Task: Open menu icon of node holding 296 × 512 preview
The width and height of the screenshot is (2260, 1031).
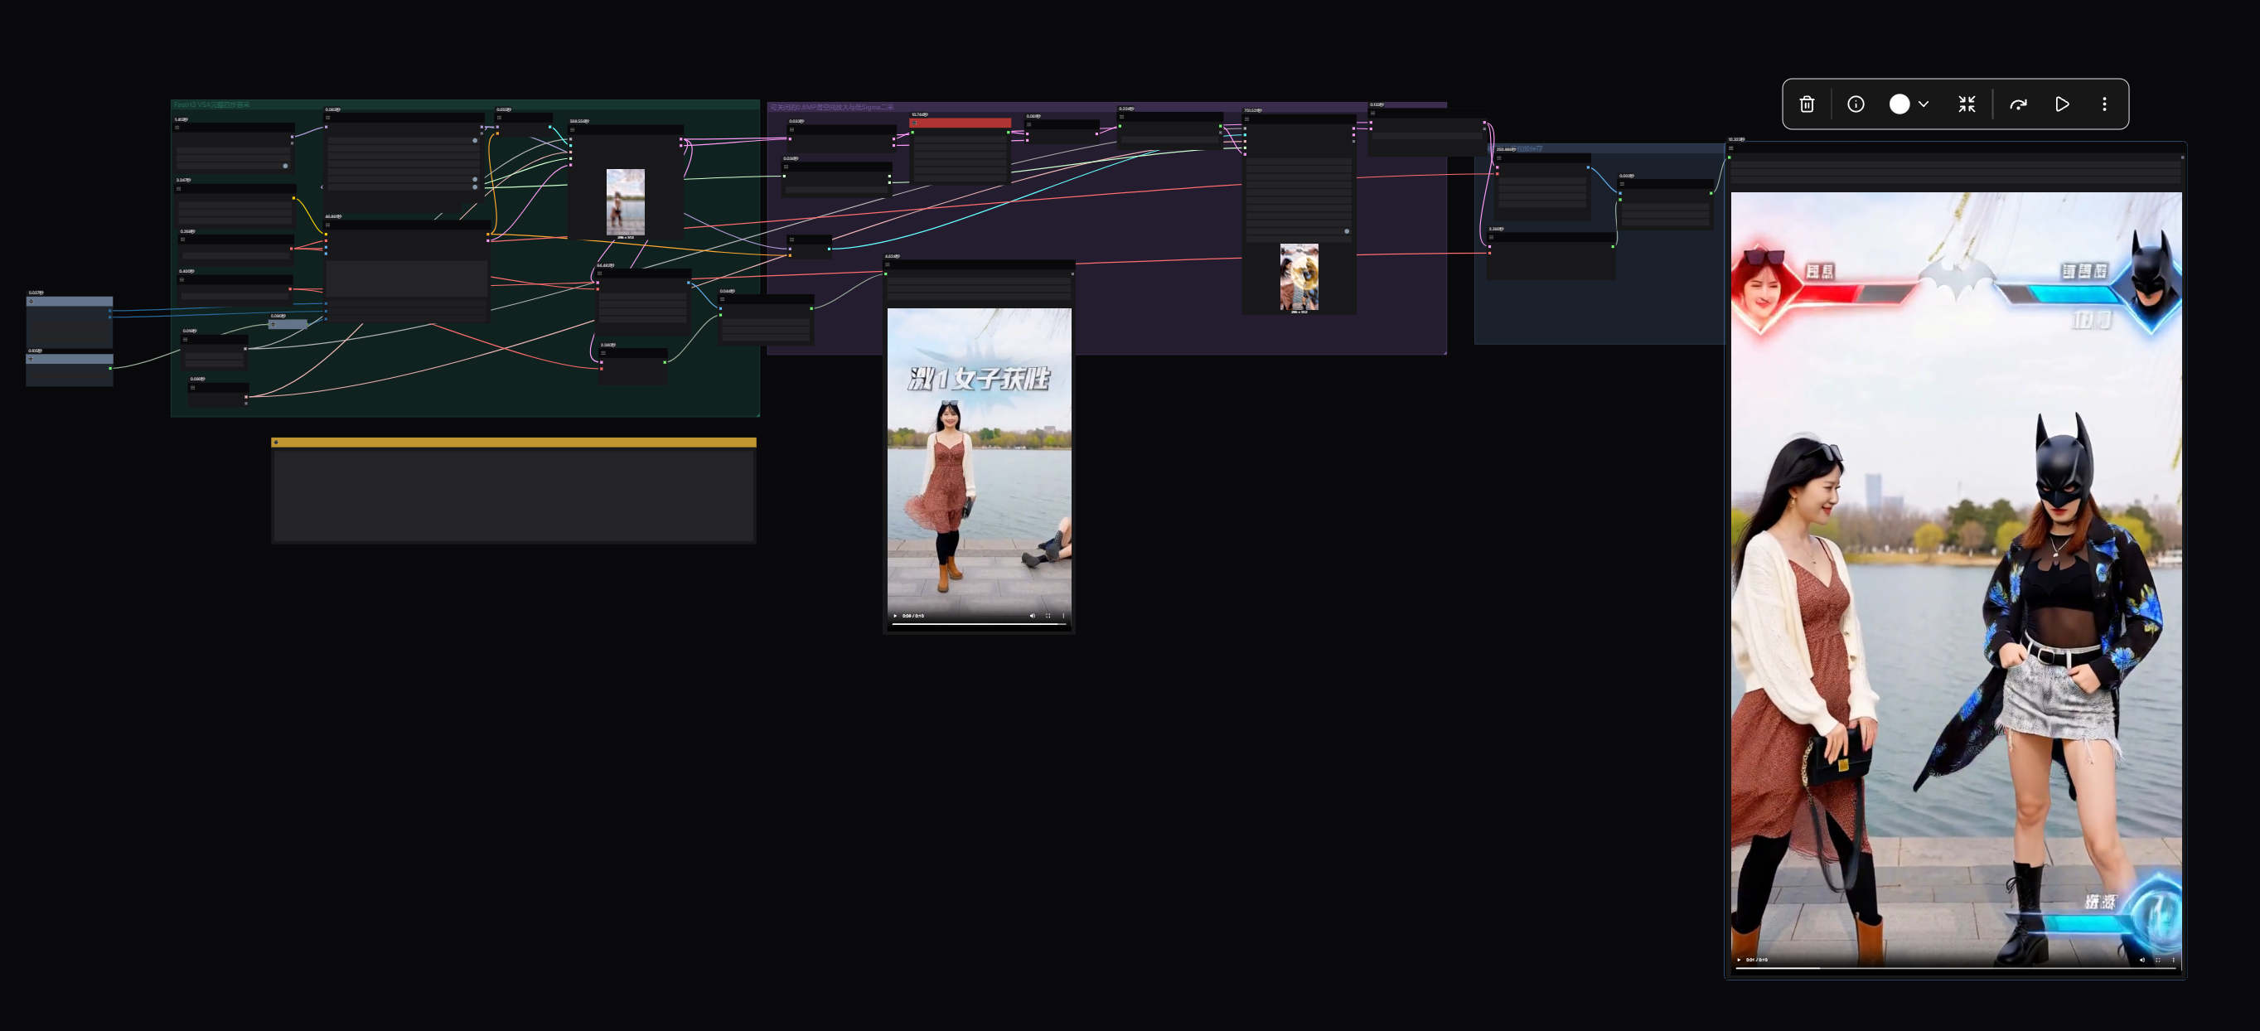Action: [573, 130]
